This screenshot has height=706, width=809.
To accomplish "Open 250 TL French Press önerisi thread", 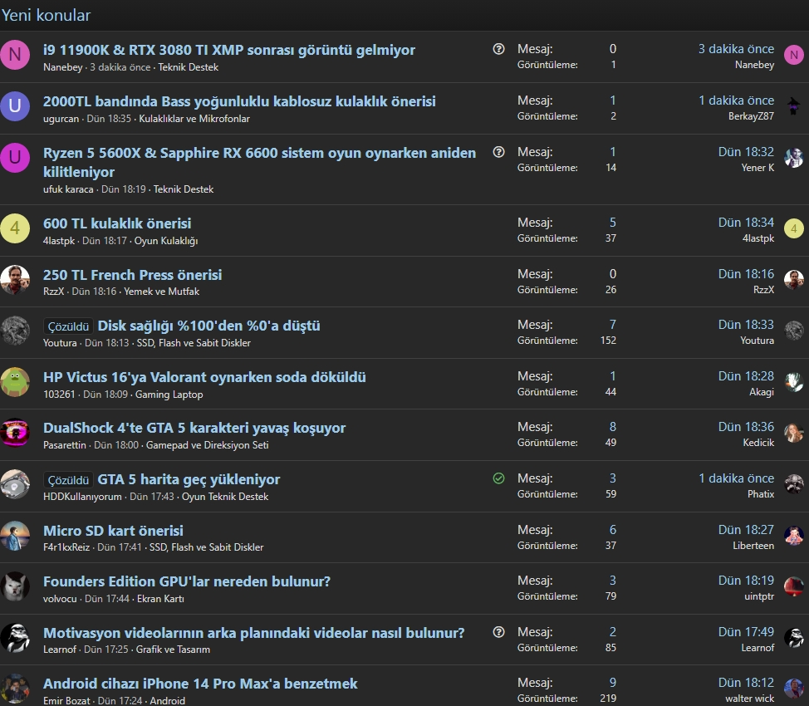I will (x=133, y=275).
